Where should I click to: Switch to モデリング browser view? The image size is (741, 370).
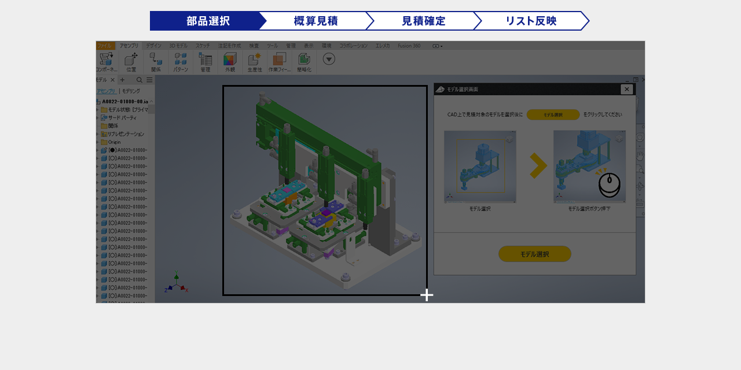point(131,91)
